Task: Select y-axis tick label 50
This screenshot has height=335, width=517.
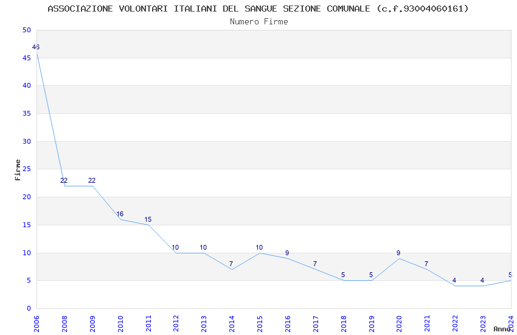Action: pos(27,30)
